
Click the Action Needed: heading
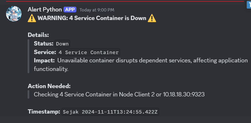(49, 86)
